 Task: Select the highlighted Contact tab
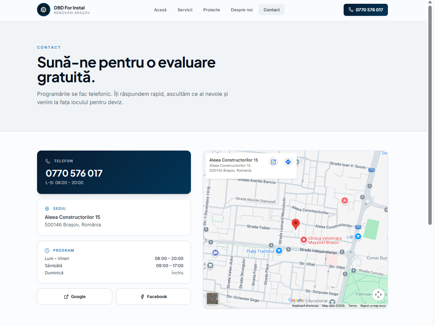[x=271, y=10]
